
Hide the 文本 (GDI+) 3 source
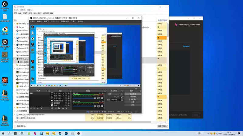coord(66,93)
